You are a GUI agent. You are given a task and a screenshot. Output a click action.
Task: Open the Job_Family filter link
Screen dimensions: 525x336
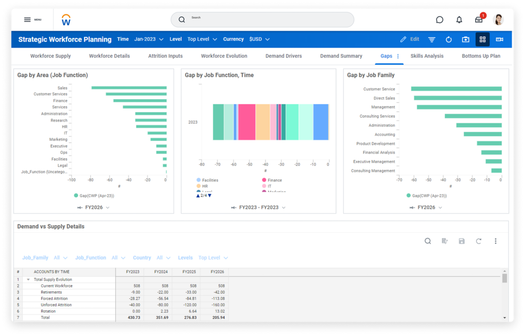35,258
